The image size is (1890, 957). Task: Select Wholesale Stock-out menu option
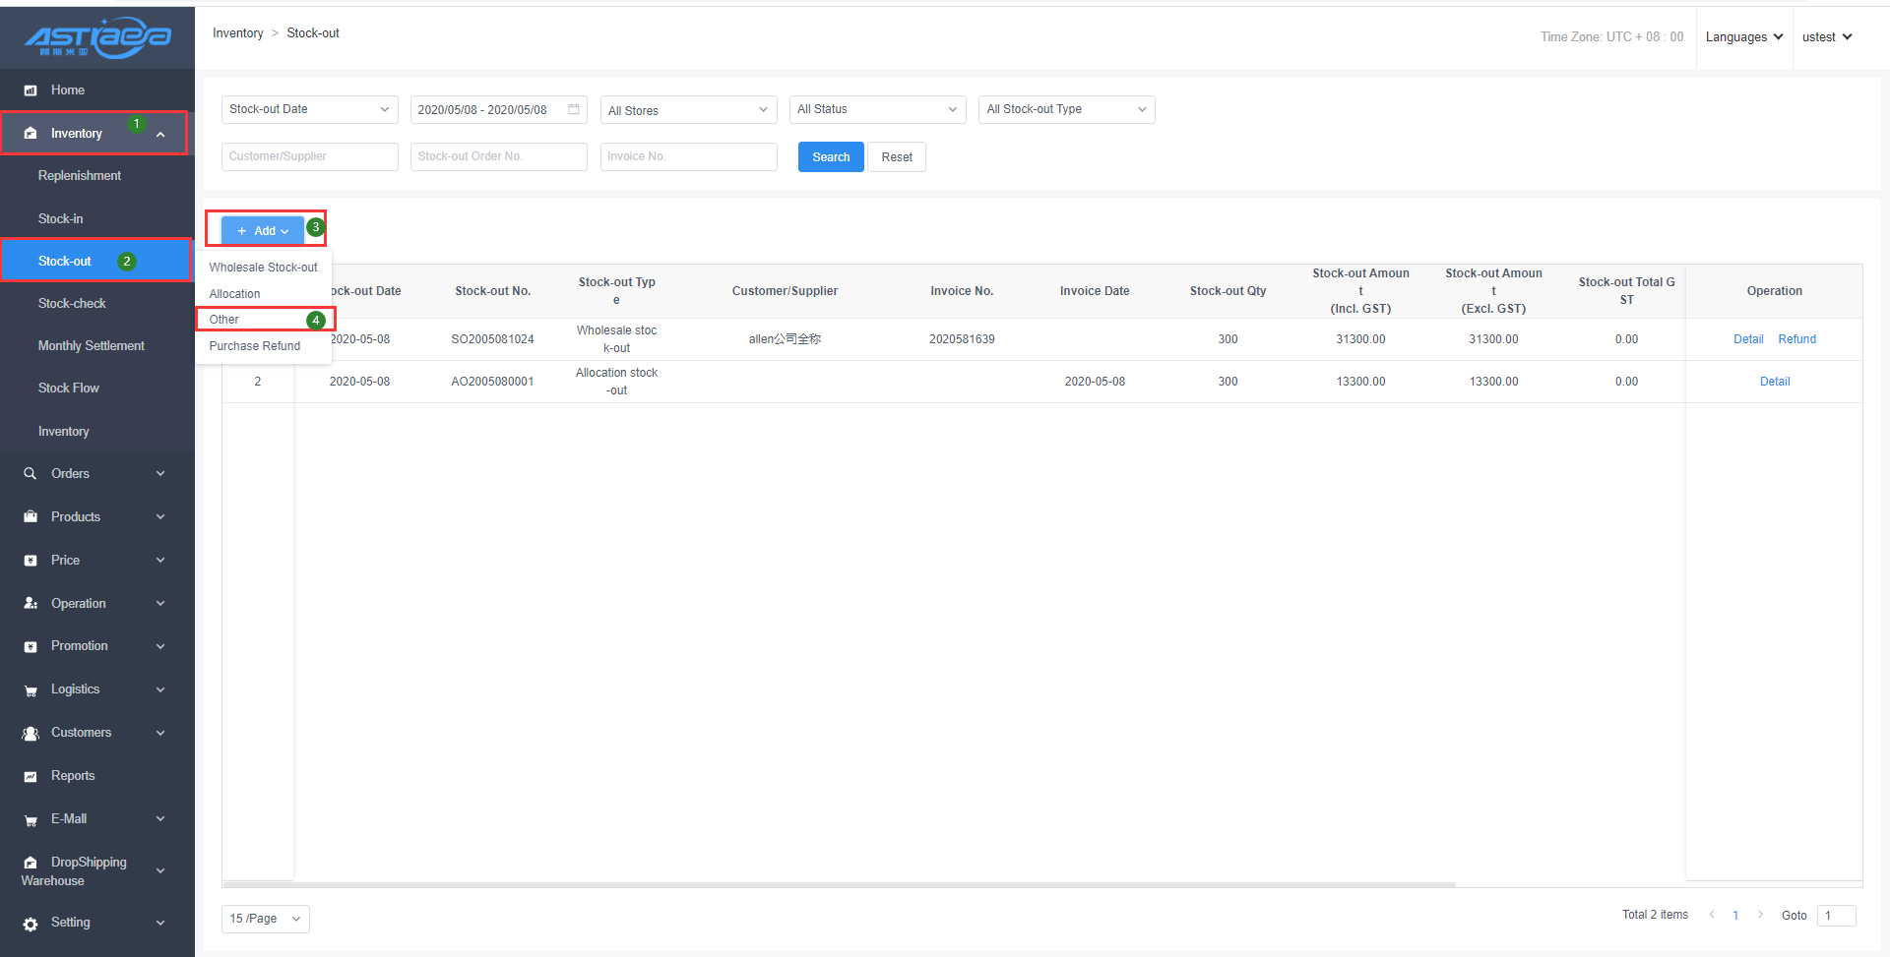263,268
